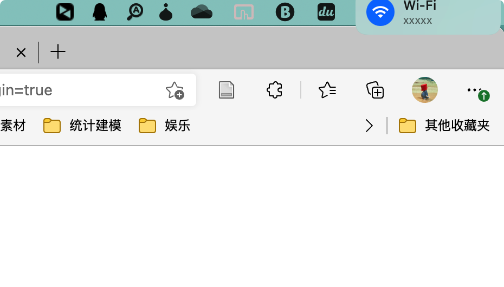Screen dimensions: 504x287
Task: Open the reading view page icon
Action: (x=227, y=90)
